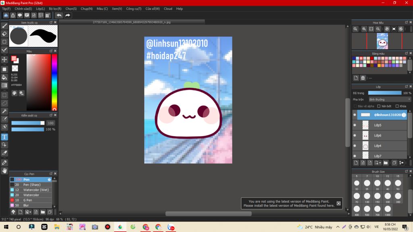Zoom out using navigator magnifier minus
Viewport: 413px width, 232px height.
pos(378,29)
